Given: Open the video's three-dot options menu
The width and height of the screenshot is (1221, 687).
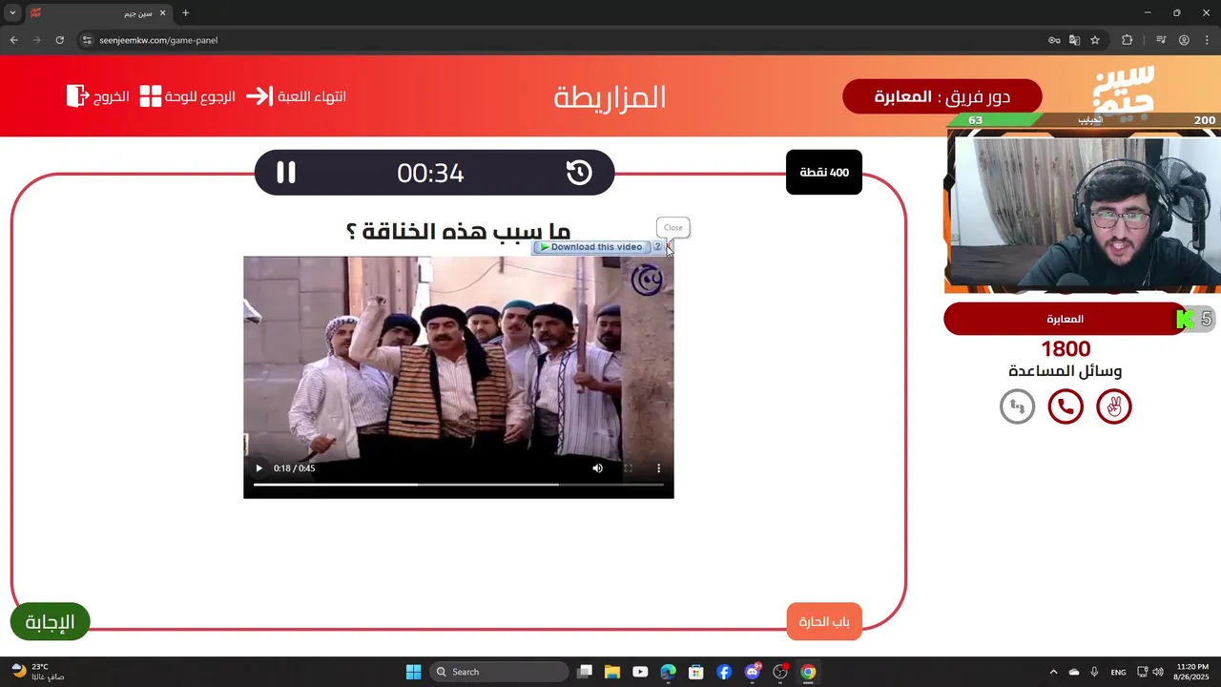Looking at the screenshot, I should coord(658,468).
